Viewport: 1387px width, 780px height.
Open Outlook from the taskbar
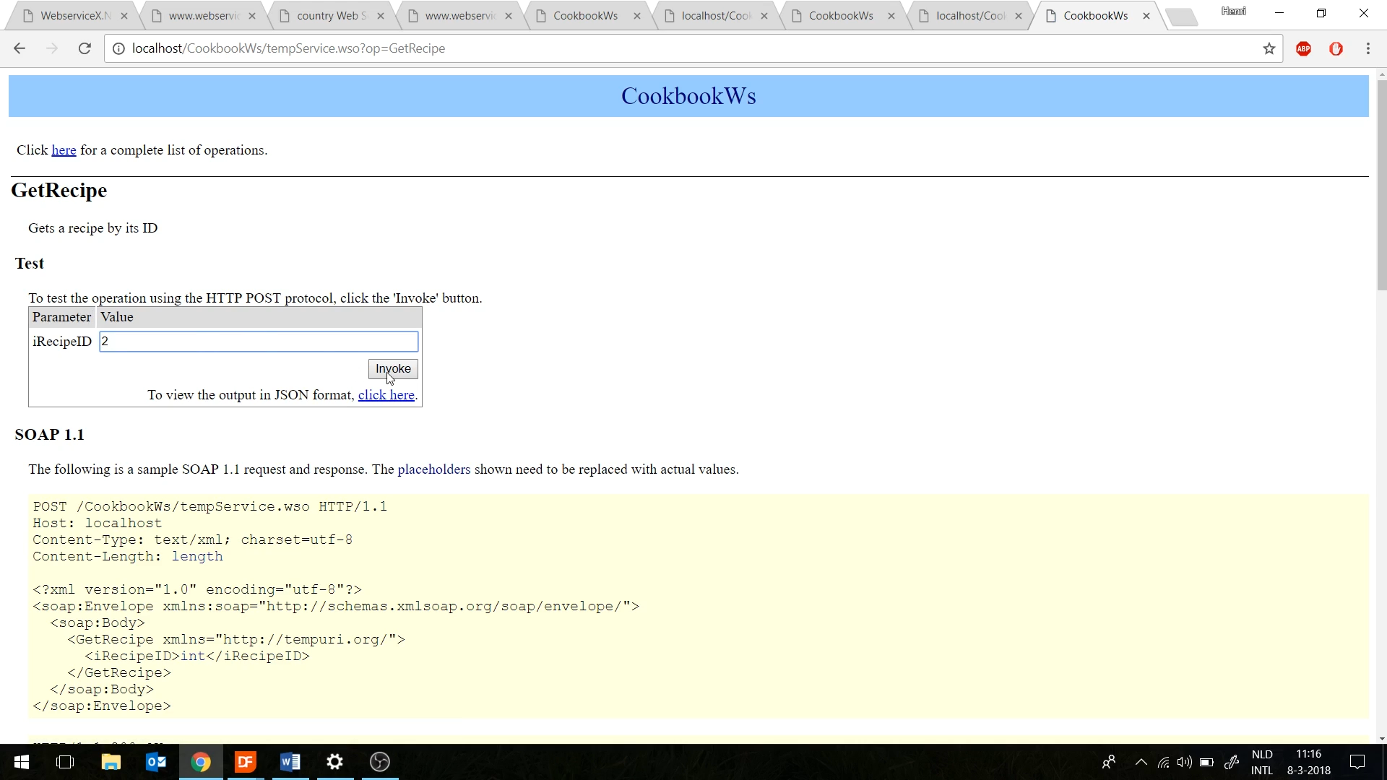click(x=156, y=762)
